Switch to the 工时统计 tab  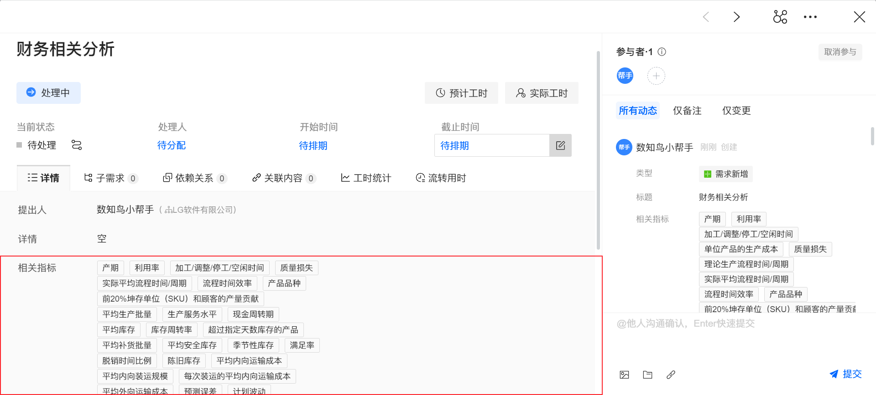[366, 178]
